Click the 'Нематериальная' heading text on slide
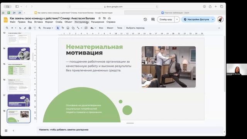 (94, 47)
